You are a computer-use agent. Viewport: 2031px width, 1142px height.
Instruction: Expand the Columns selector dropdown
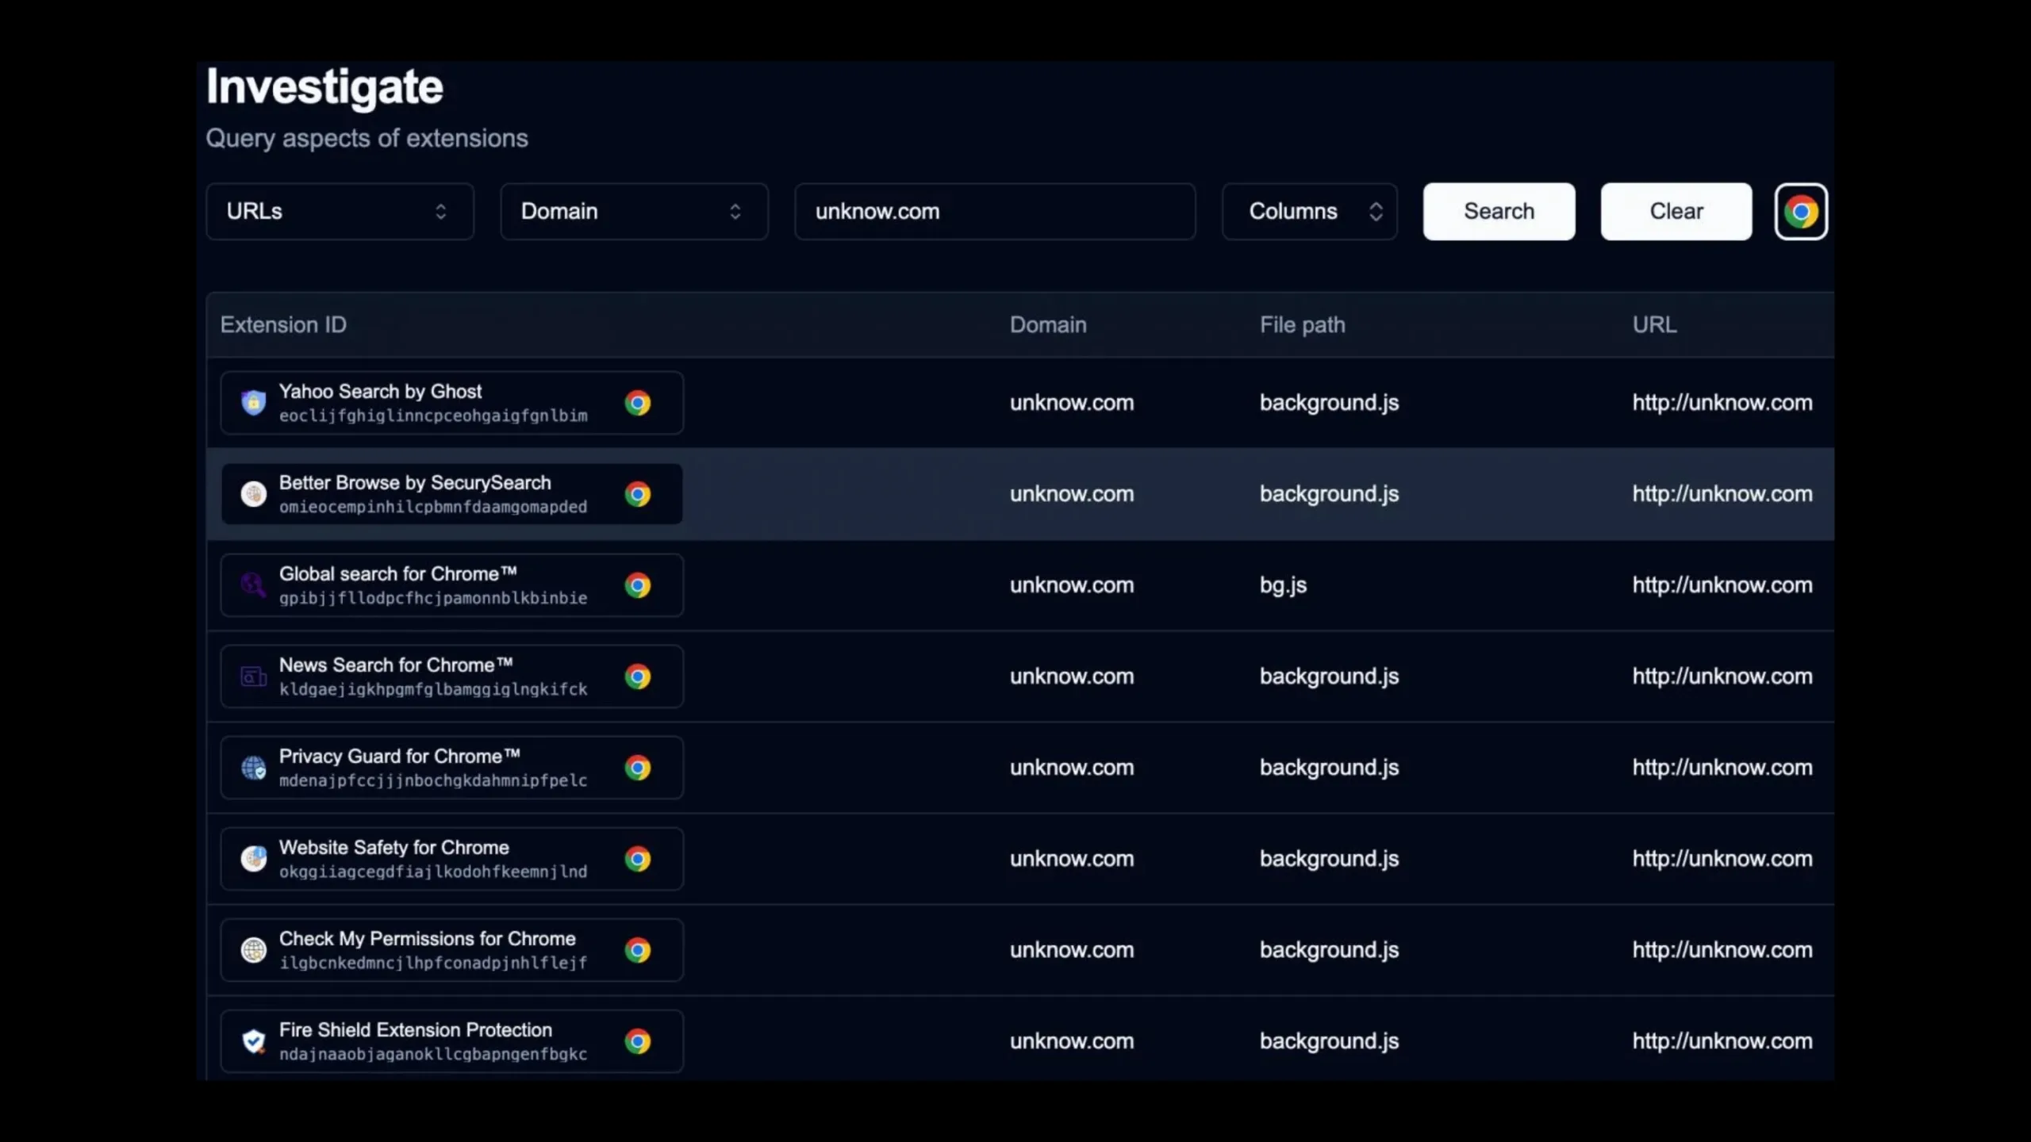click(x=1309, y=212)
